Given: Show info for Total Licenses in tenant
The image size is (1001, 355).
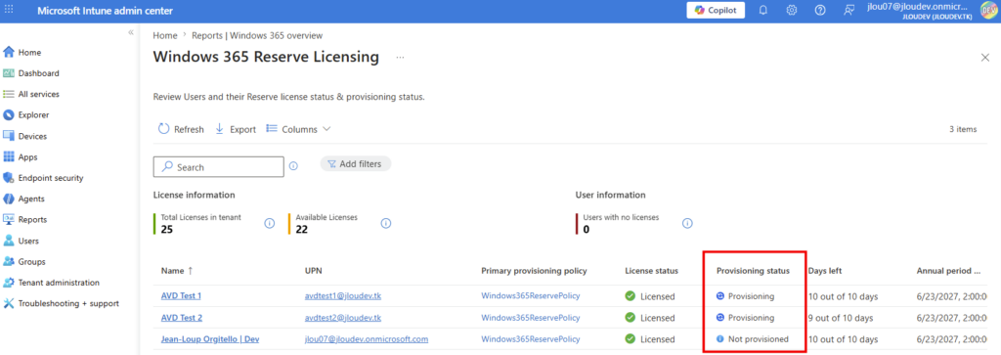Looking at the screenshot, I should coord(270,223).
